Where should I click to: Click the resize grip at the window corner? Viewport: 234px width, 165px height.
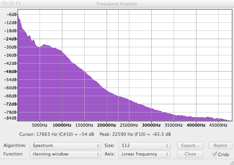coord(232,163)
